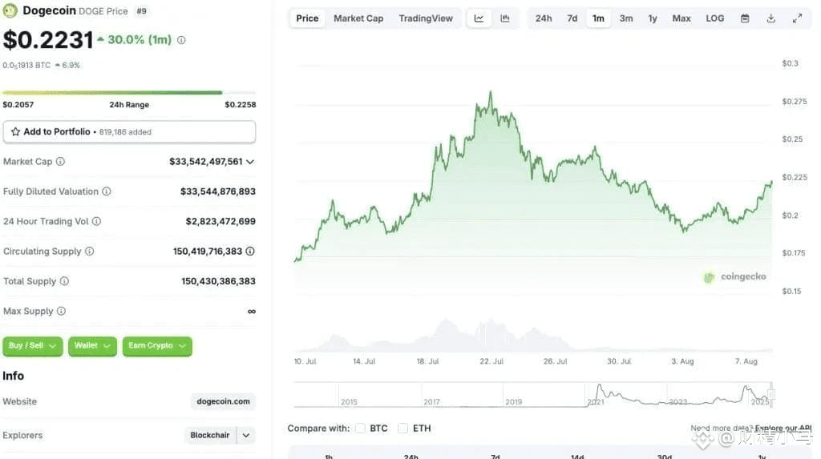The image size is (821, 459).
Task: Open the Earn Crypto dropdown
Action: [x=157, y=346]
